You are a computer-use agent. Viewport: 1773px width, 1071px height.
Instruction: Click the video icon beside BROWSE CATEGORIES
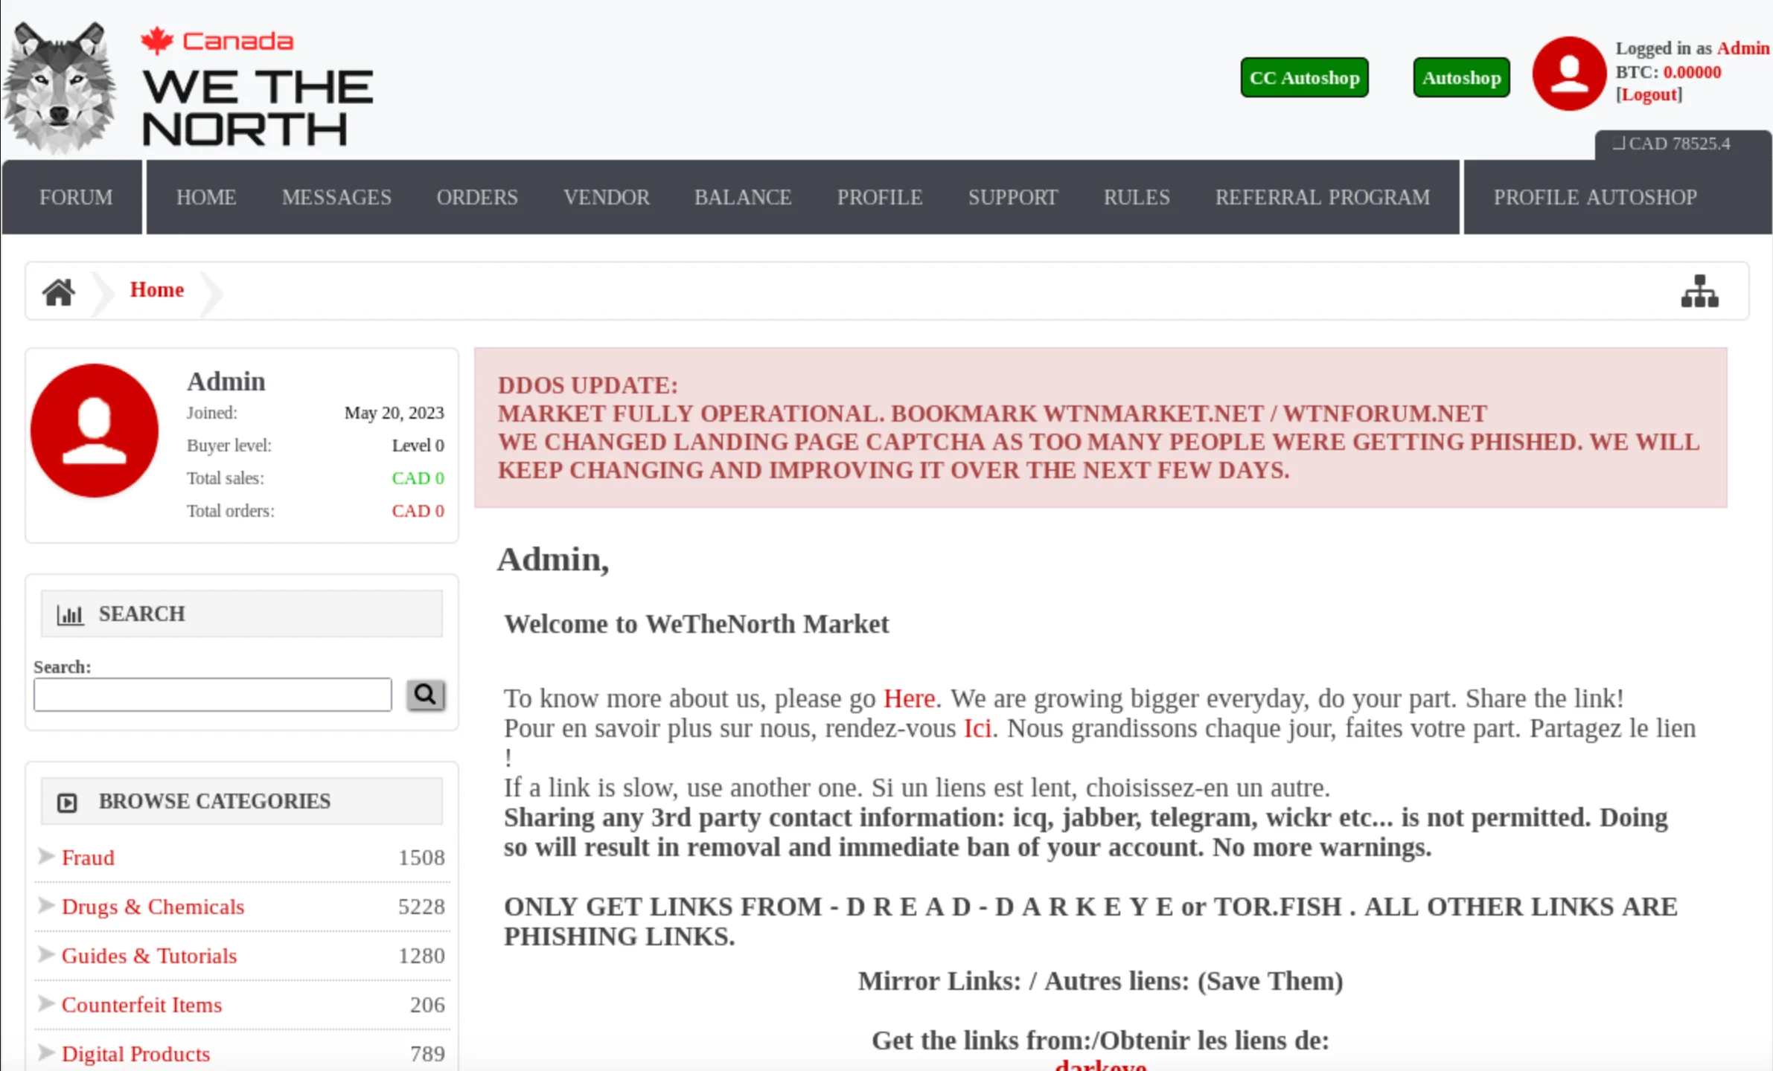(67, 802)
